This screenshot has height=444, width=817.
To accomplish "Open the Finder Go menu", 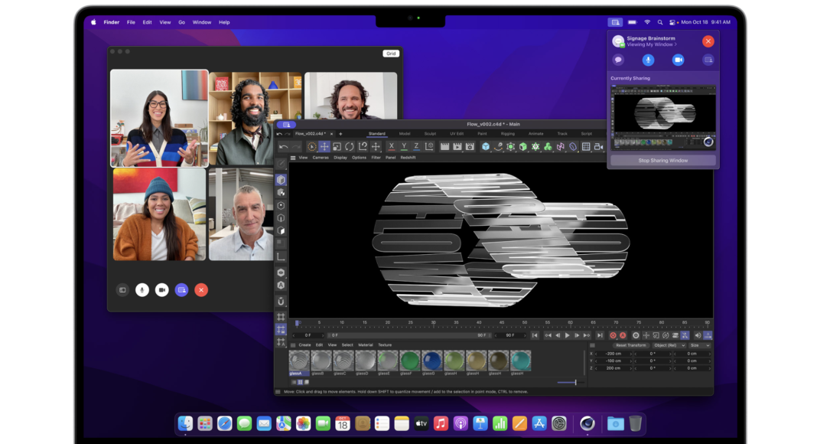I will [x=182, y=22].
